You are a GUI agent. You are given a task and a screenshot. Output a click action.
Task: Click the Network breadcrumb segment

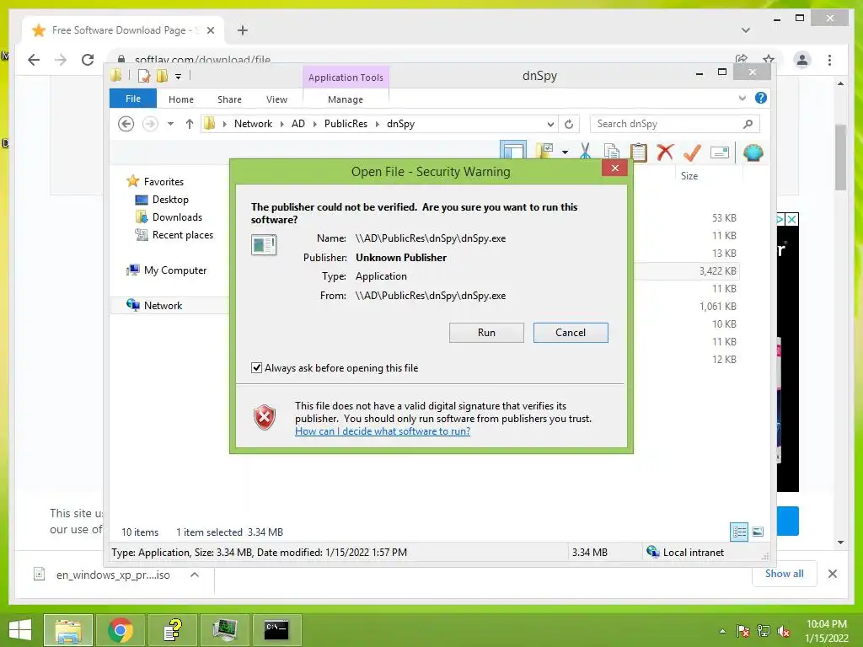click(253, 124)
